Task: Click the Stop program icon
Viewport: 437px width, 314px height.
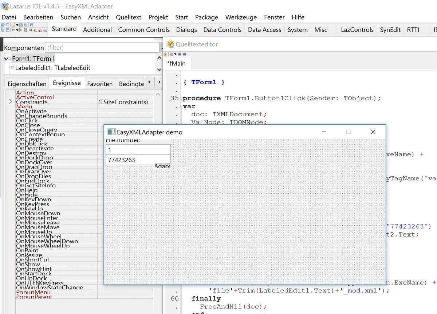Action: tap(30, 30)
